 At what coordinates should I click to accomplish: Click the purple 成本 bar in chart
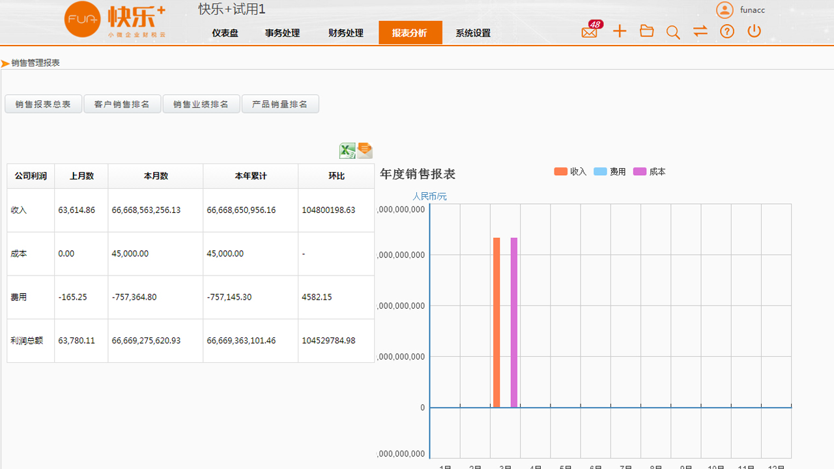(x=514, y=322)
